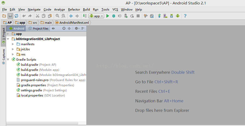Save all files with the floppy disk icon

point(10,16)
